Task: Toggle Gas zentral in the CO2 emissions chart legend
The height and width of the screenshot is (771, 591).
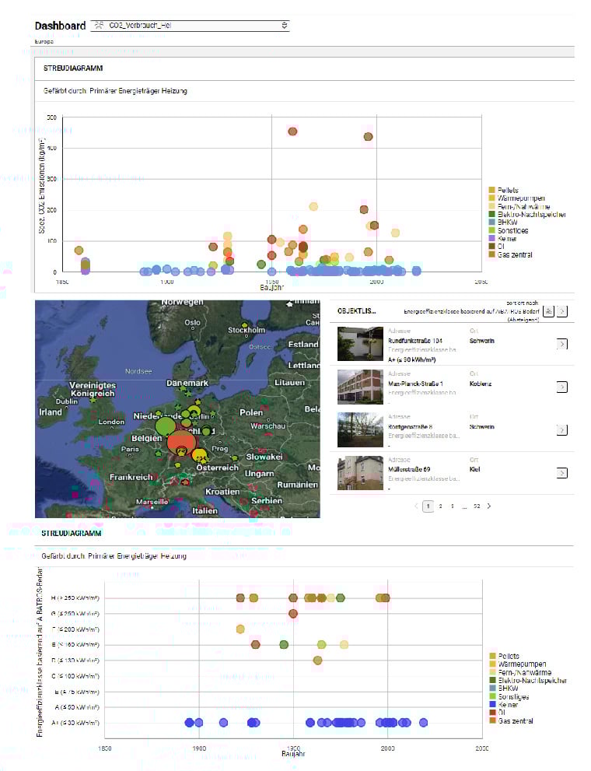Action: (x=510, y=254)
